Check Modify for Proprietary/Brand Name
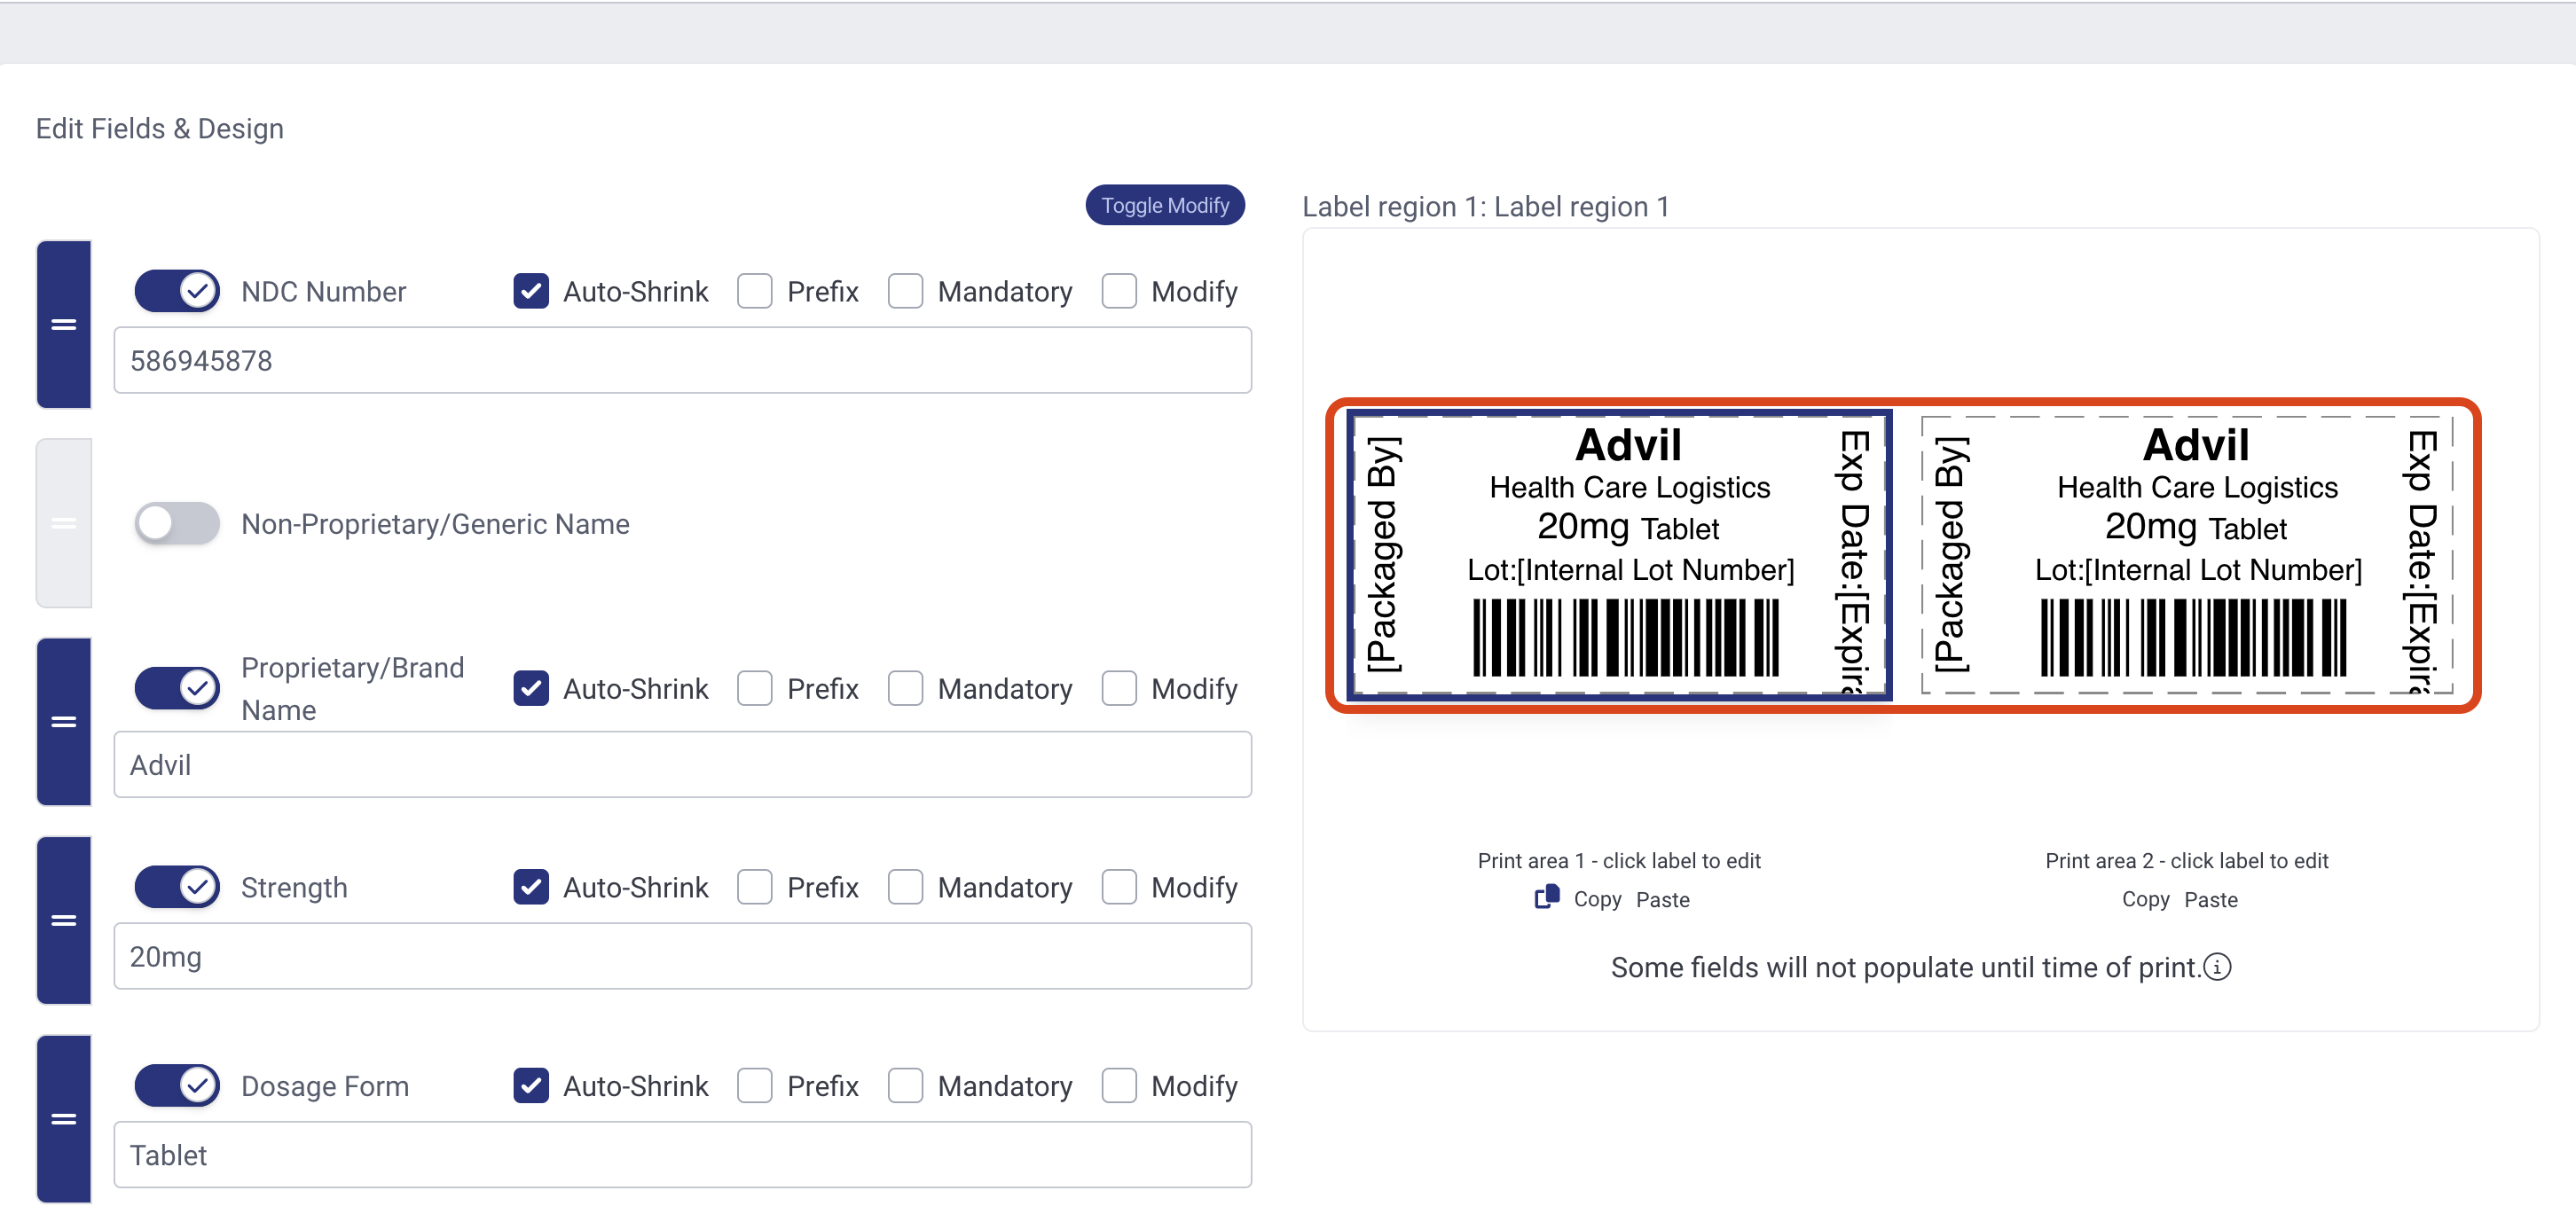This screenshot has height=1222, width=2576. (1119, 688)
